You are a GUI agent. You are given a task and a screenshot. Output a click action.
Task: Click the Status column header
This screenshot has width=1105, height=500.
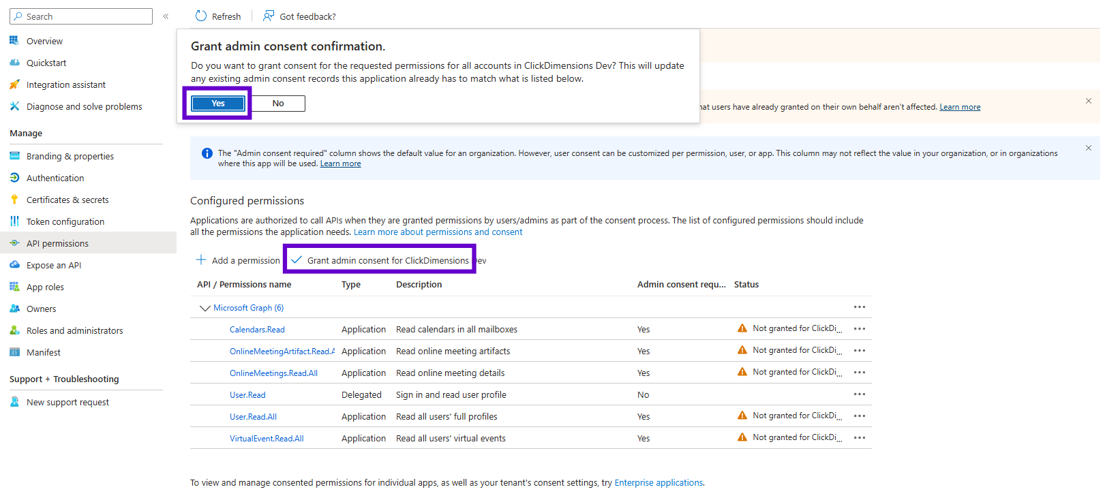746,285
